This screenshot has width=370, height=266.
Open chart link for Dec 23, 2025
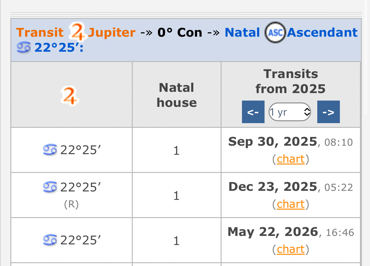291,204
